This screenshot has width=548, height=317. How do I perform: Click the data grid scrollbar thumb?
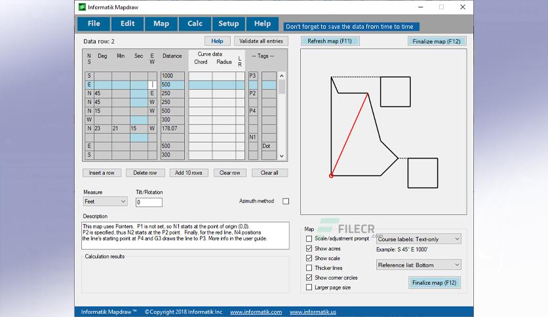click(x=282, y=86)
